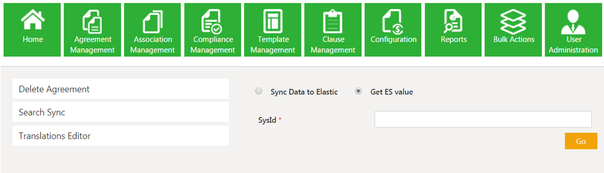Screen dimensions: 604x173
Task: Click the Bulk Actions label text
Action: tap(514, 40)
